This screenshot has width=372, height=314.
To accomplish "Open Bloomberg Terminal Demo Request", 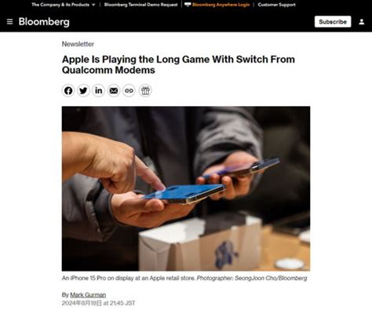I will point(140,5).
